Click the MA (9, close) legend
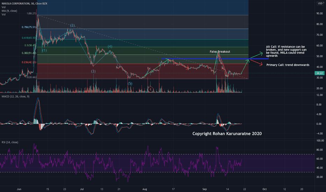The height and width of the screenshot is (192, 326). tap(9, 11)
